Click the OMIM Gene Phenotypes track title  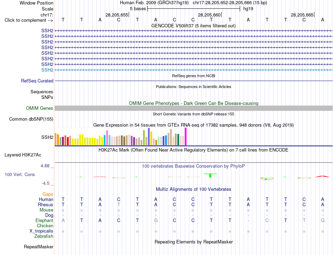(193, 103)
